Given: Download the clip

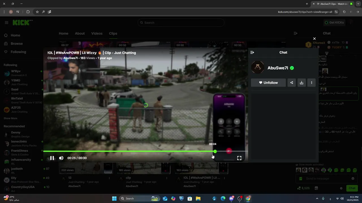Looking at the screenshot, I should click(301, 83).
